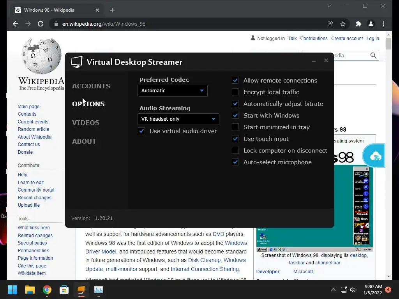Click Chrome's forward arrow button
This screenshot has width=399, height=299.
coord(28,24)
